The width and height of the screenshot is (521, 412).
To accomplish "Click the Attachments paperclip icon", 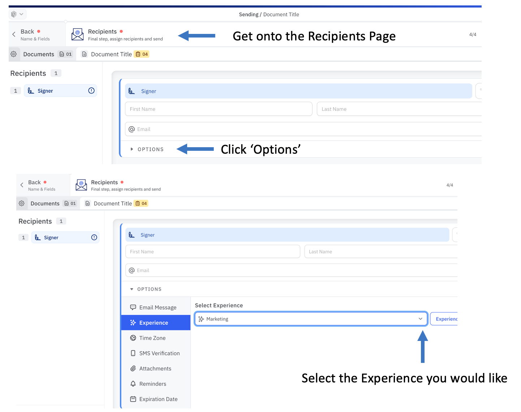I will tap(133, 368).
